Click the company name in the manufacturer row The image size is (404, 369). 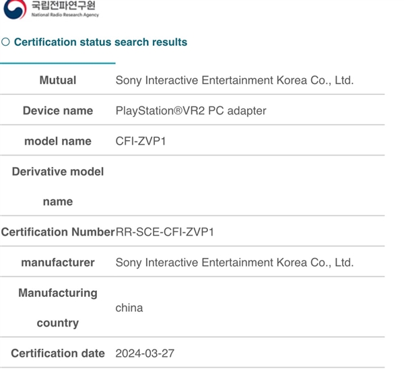[x=234, y=263]
